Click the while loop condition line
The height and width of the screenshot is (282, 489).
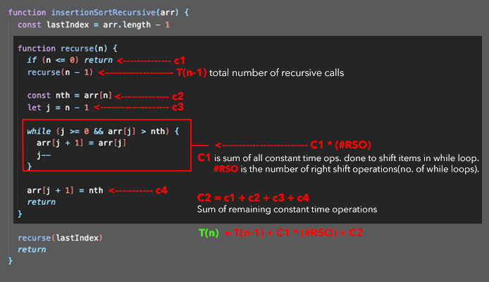click(103, 131)
